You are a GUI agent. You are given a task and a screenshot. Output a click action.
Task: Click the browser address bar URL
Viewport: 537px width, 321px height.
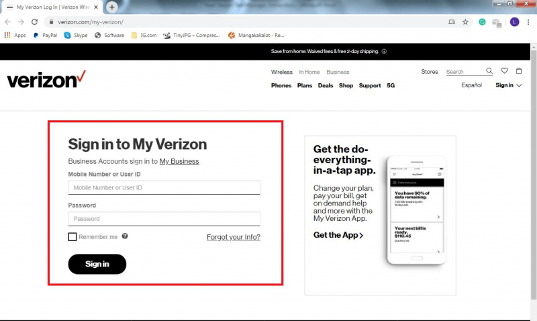91,22
